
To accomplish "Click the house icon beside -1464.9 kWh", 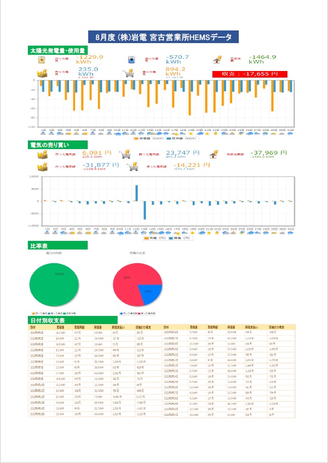I will [217, 60].
